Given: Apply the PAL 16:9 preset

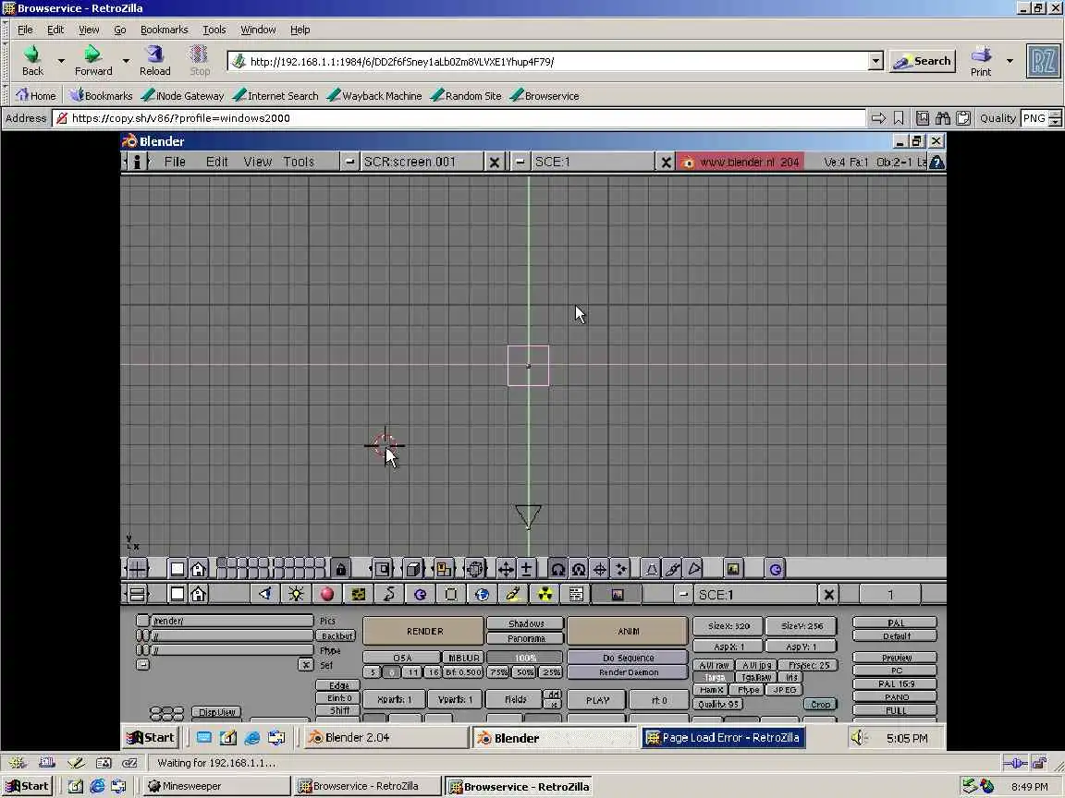Looking at the screenshot, I should pos(895,684).
